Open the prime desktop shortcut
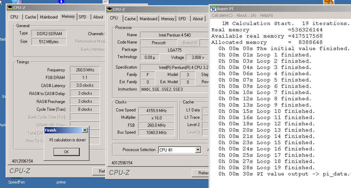This screenshot has height=188, width=351. click(61, 182)
